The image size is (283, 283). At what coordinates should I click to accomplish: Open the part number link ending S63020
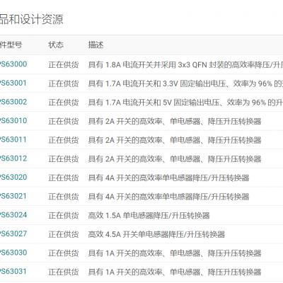click(13, 177)
